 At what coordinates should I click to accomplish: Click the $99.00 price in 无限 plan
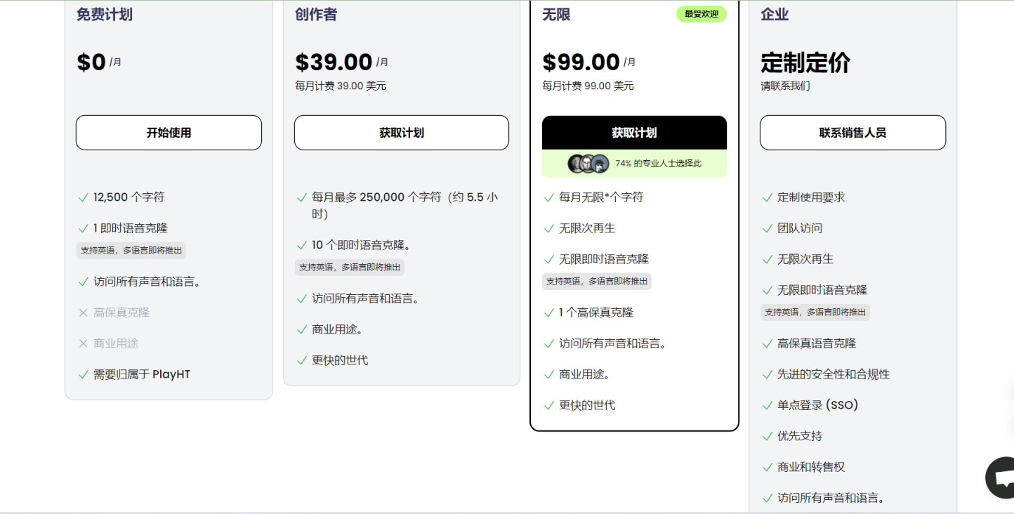(581, 62)
